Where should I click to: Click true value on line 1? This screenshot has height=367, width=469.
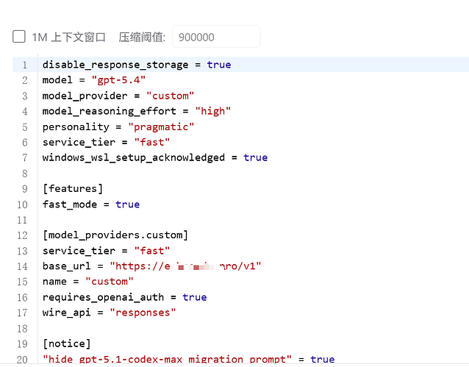coord(219,65)
